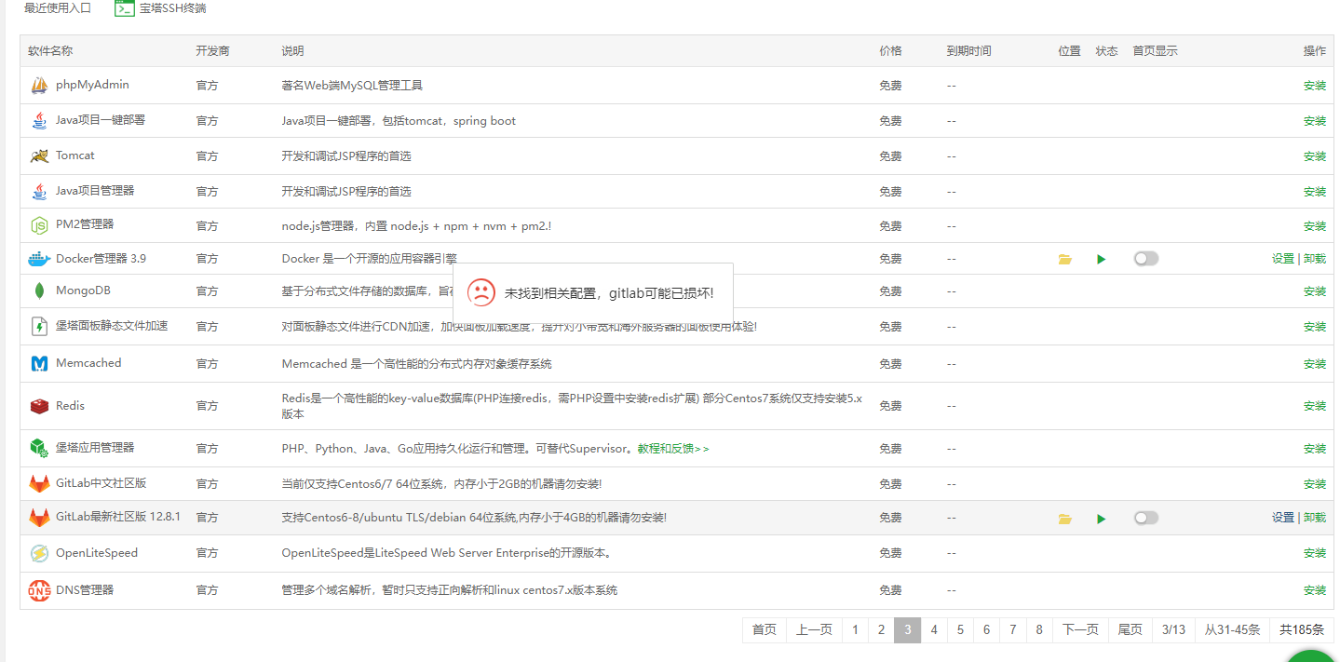1340x662 pixels.
Task: Click the 共185条 total count
Action: (1302, 630)
